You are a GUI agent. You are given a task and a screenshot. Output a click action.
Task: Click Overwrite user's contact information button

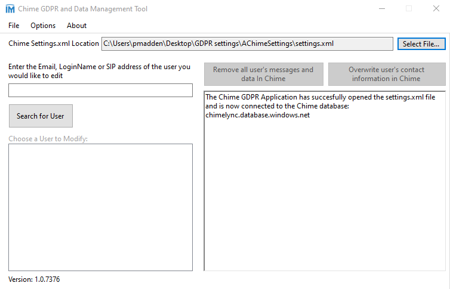pyautogui.click(x=386, y=74)
